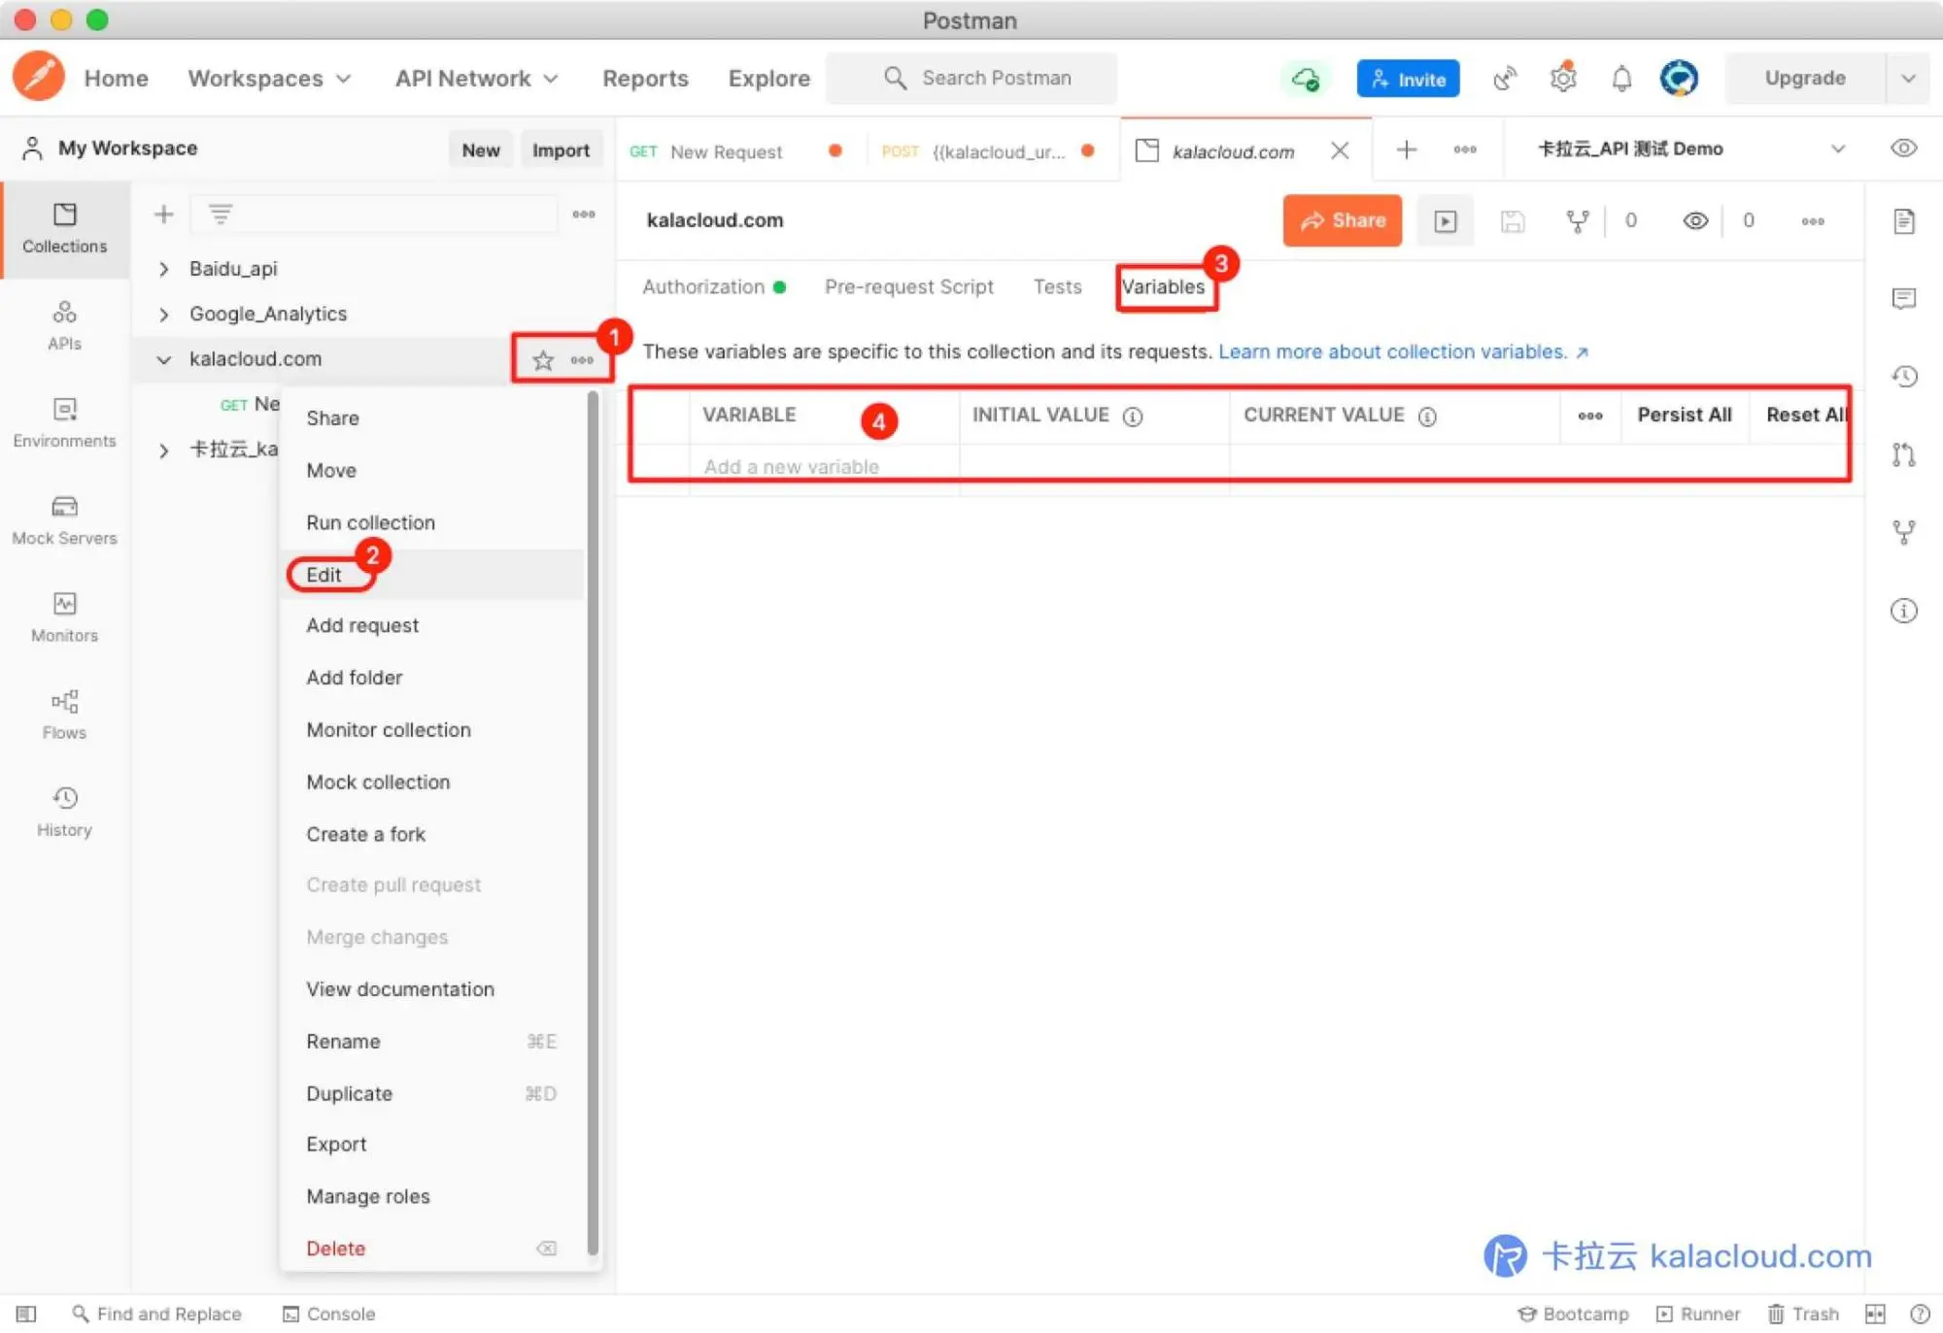This screenshot has width=1943, height=1333.
Task: Close the kalacloud.com tab
Action: pos(1339,150)
